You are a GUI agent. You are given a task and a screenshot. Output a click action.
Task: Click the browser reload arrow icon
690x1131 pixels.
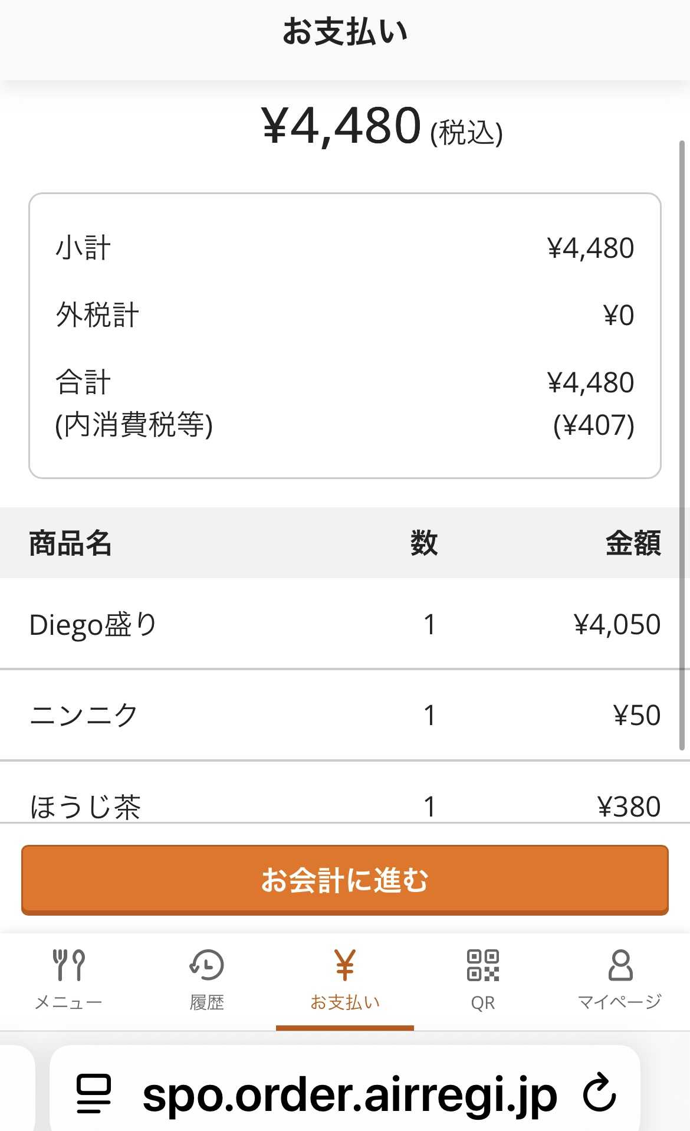[599, 1093]
